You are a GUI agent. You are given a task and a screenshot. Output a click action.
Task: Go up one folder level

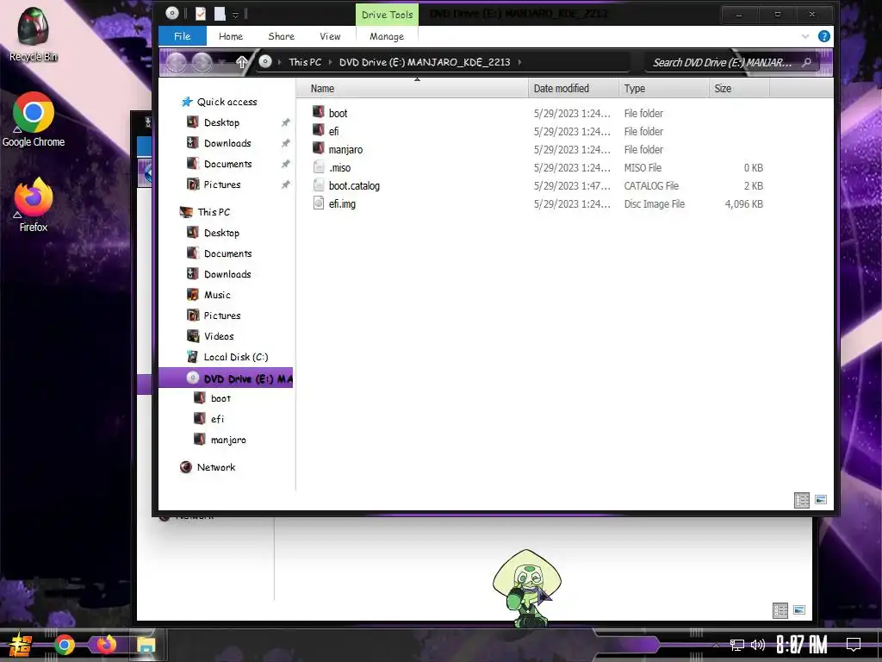click(241, 62)
